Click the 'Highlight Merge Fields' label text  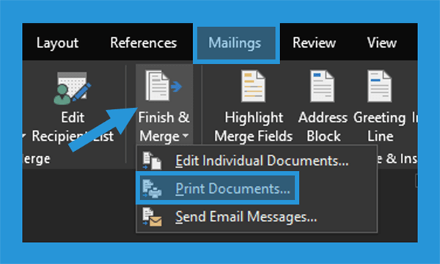[x=254, y=127]
